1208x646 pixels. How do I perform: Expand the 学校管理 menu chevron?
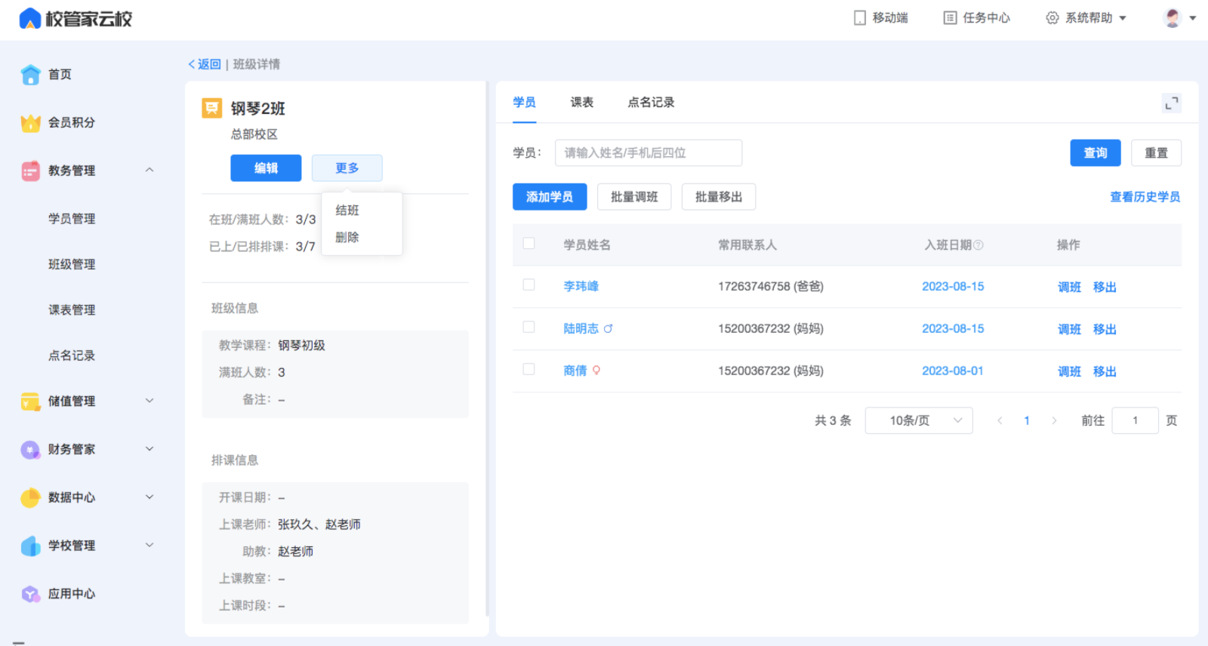click(149, 545)
